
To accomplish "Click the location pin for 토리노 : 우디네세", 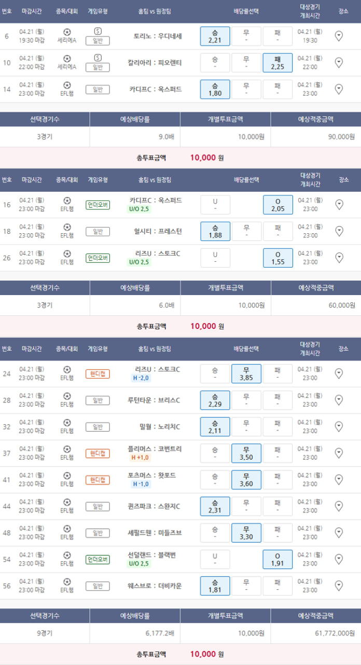I will (339, 36).
